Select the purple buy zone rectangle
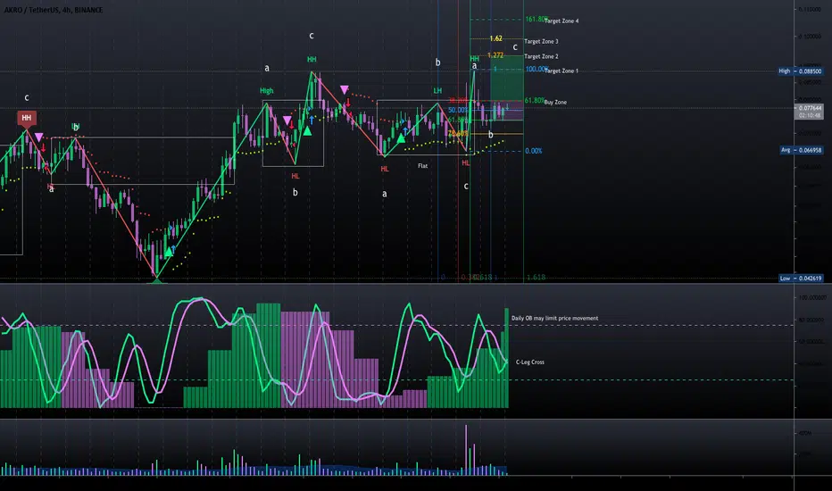The width and height of the screenshot is (832, 491). coord(507,111)
